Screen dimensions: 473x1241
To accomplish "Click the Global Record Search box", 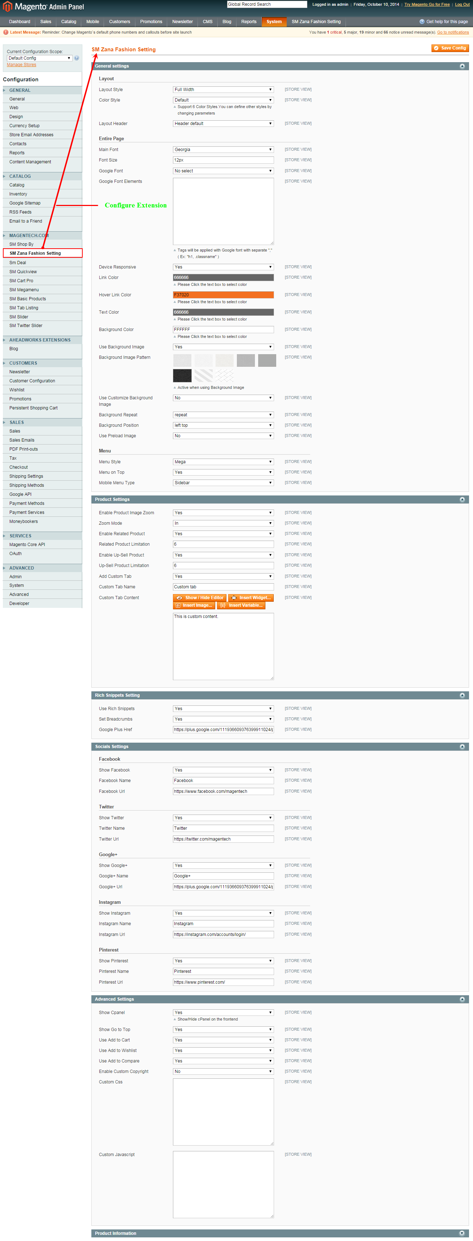I will coord(266,4).
